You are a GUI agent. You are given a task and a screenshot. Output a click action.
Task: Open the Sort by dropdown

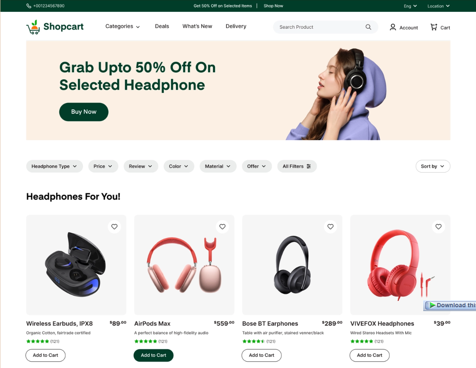pos(433,166)
